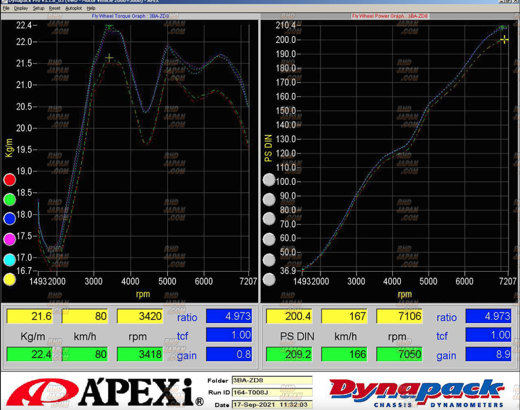Viewport: 520px width, 410px height.
Task: Click the green peak marker on torque graph
Action: tap(109, 26)
